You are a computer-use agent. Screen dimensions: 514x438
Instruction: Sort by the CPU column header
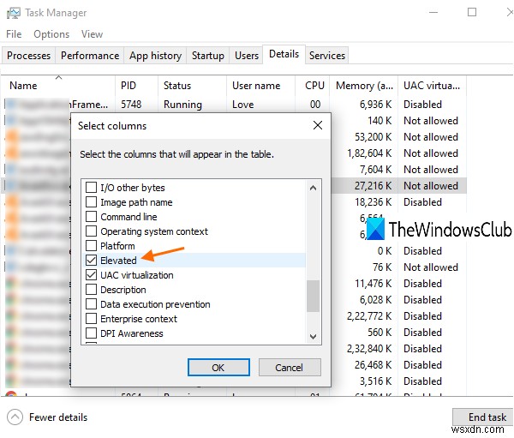point(313,86)
